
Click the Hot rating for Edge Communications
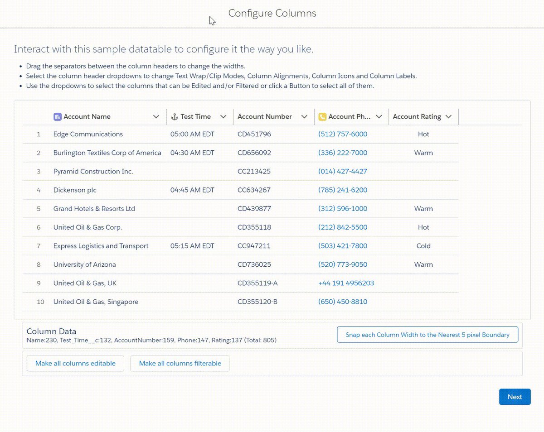pyautogui.click(x=423, y=134)
